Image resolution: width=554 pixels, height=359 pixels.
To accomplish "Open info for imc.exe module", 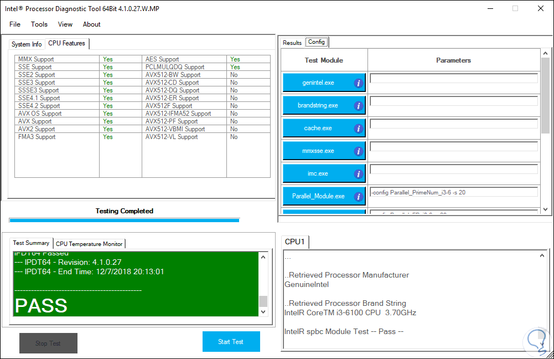I will click(358, 174).
